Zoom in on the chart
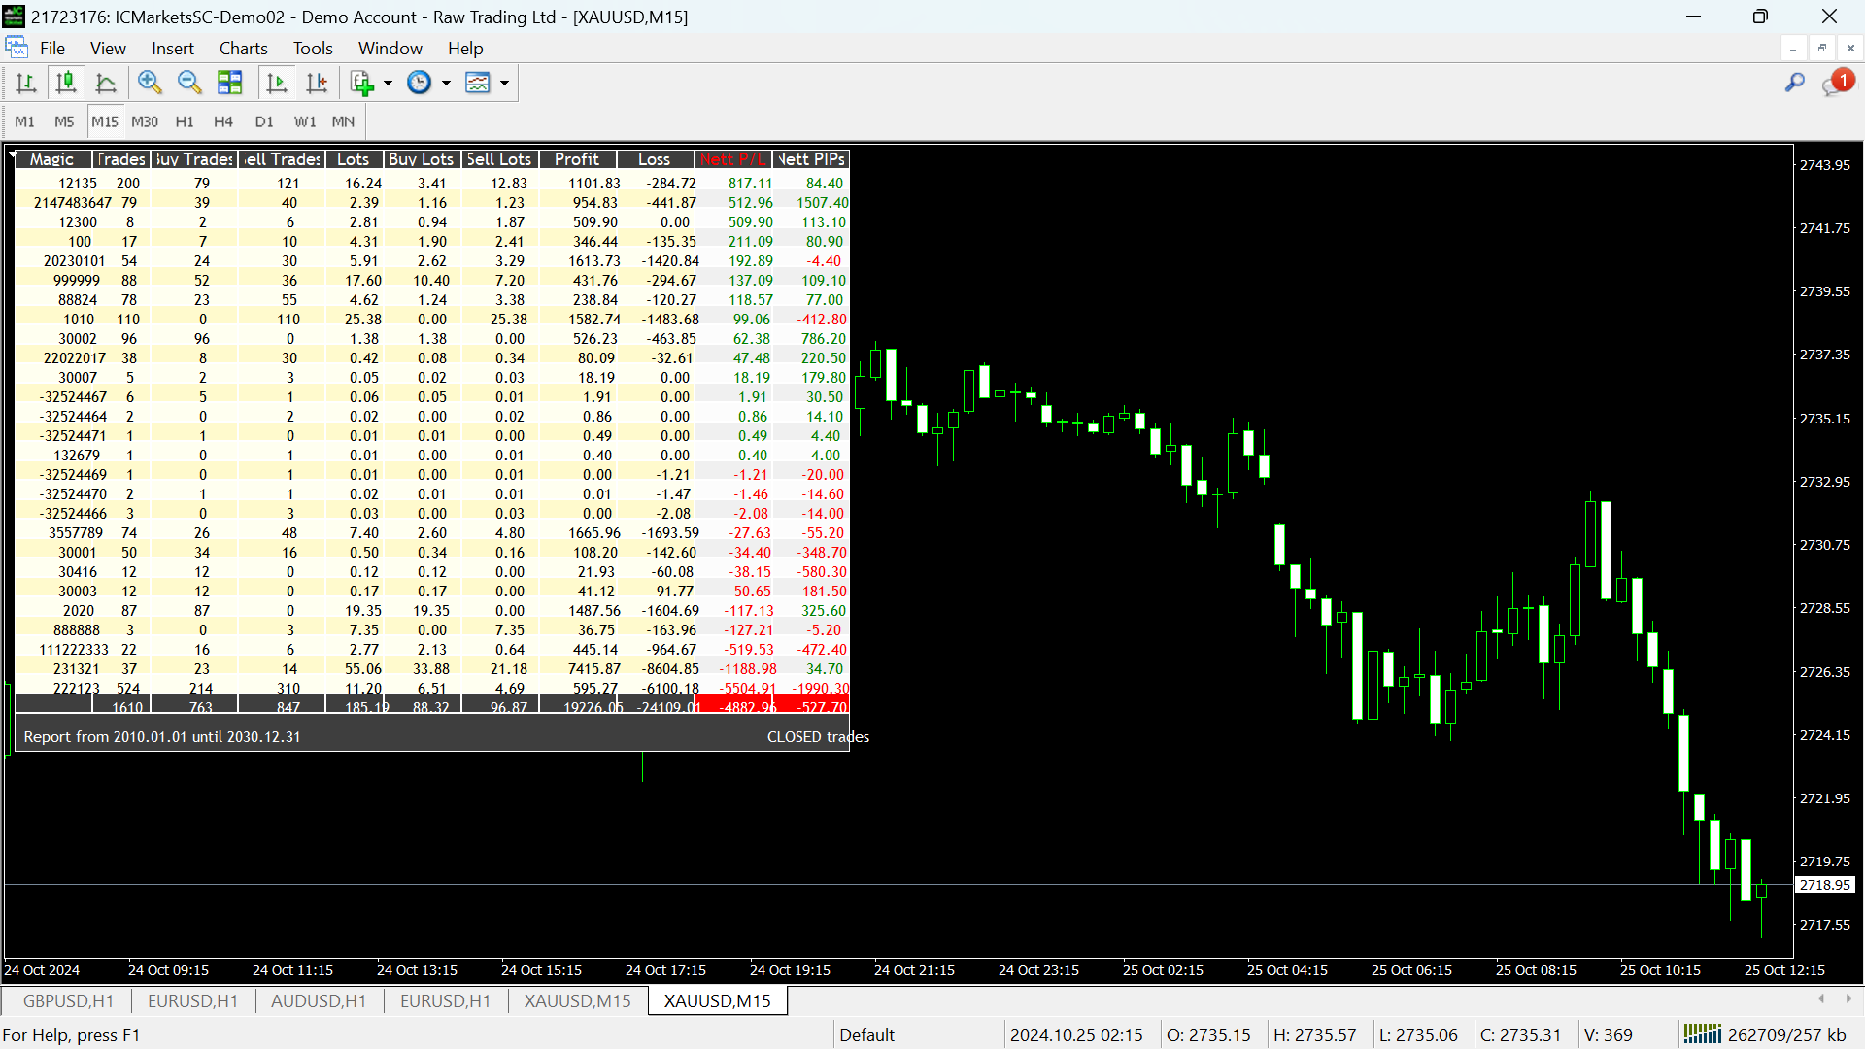Viewport: 1865px width, 1049px height. coord(150,83)
